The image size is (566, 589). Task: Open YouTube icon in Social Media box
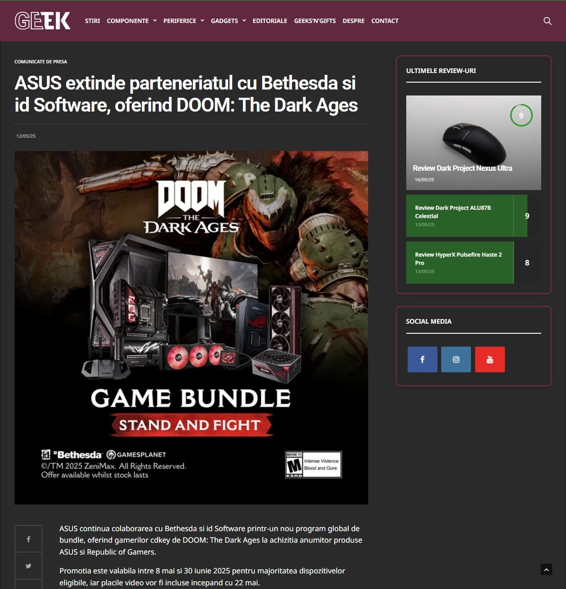click(490, 359)
